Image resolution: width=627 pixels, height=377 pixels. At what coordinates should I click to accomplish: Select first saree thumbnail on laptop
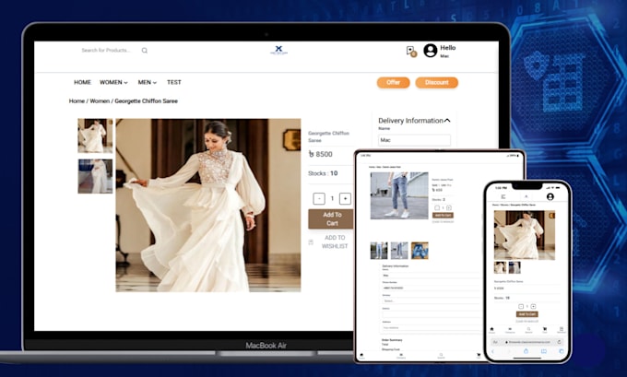tap(95, 135)
